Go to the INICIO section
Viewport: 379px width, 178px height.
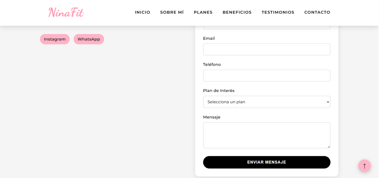click(142, 12)
